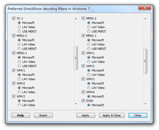Uncheck the DVSD checkbox

tap(83, 101)
